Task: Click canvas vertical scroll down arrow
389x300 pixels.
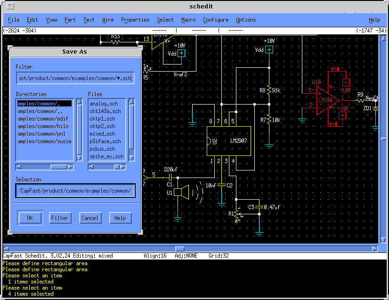Action: 383,240
